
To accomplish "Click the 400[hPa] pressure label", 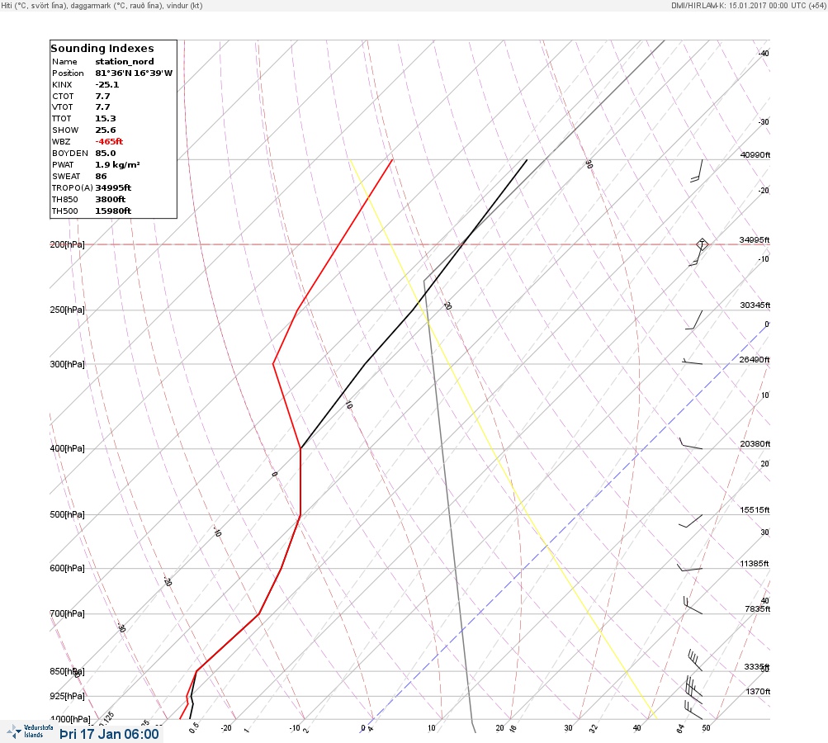I will (67, 448).
